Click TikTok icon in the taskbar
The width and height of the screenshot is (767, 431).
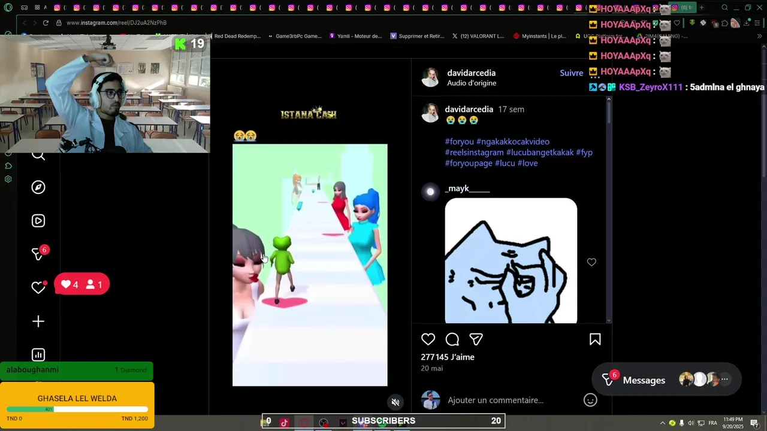pyautogui.click(x=284, y=422)
